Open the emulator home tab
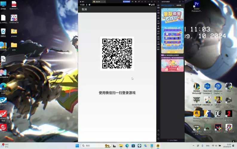237x149 pixels. click(x=82, y=2)
